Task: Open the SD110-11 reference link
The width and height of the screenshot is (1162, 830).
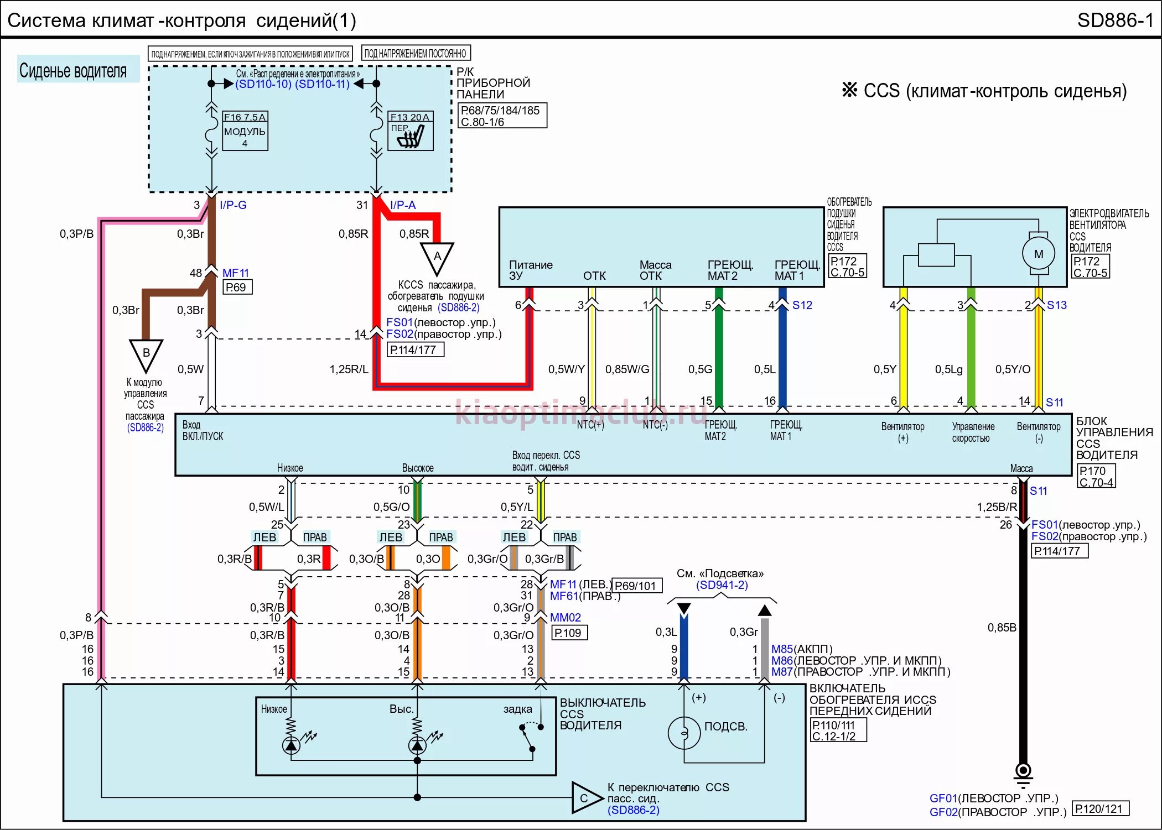Action: pos(323,84)
